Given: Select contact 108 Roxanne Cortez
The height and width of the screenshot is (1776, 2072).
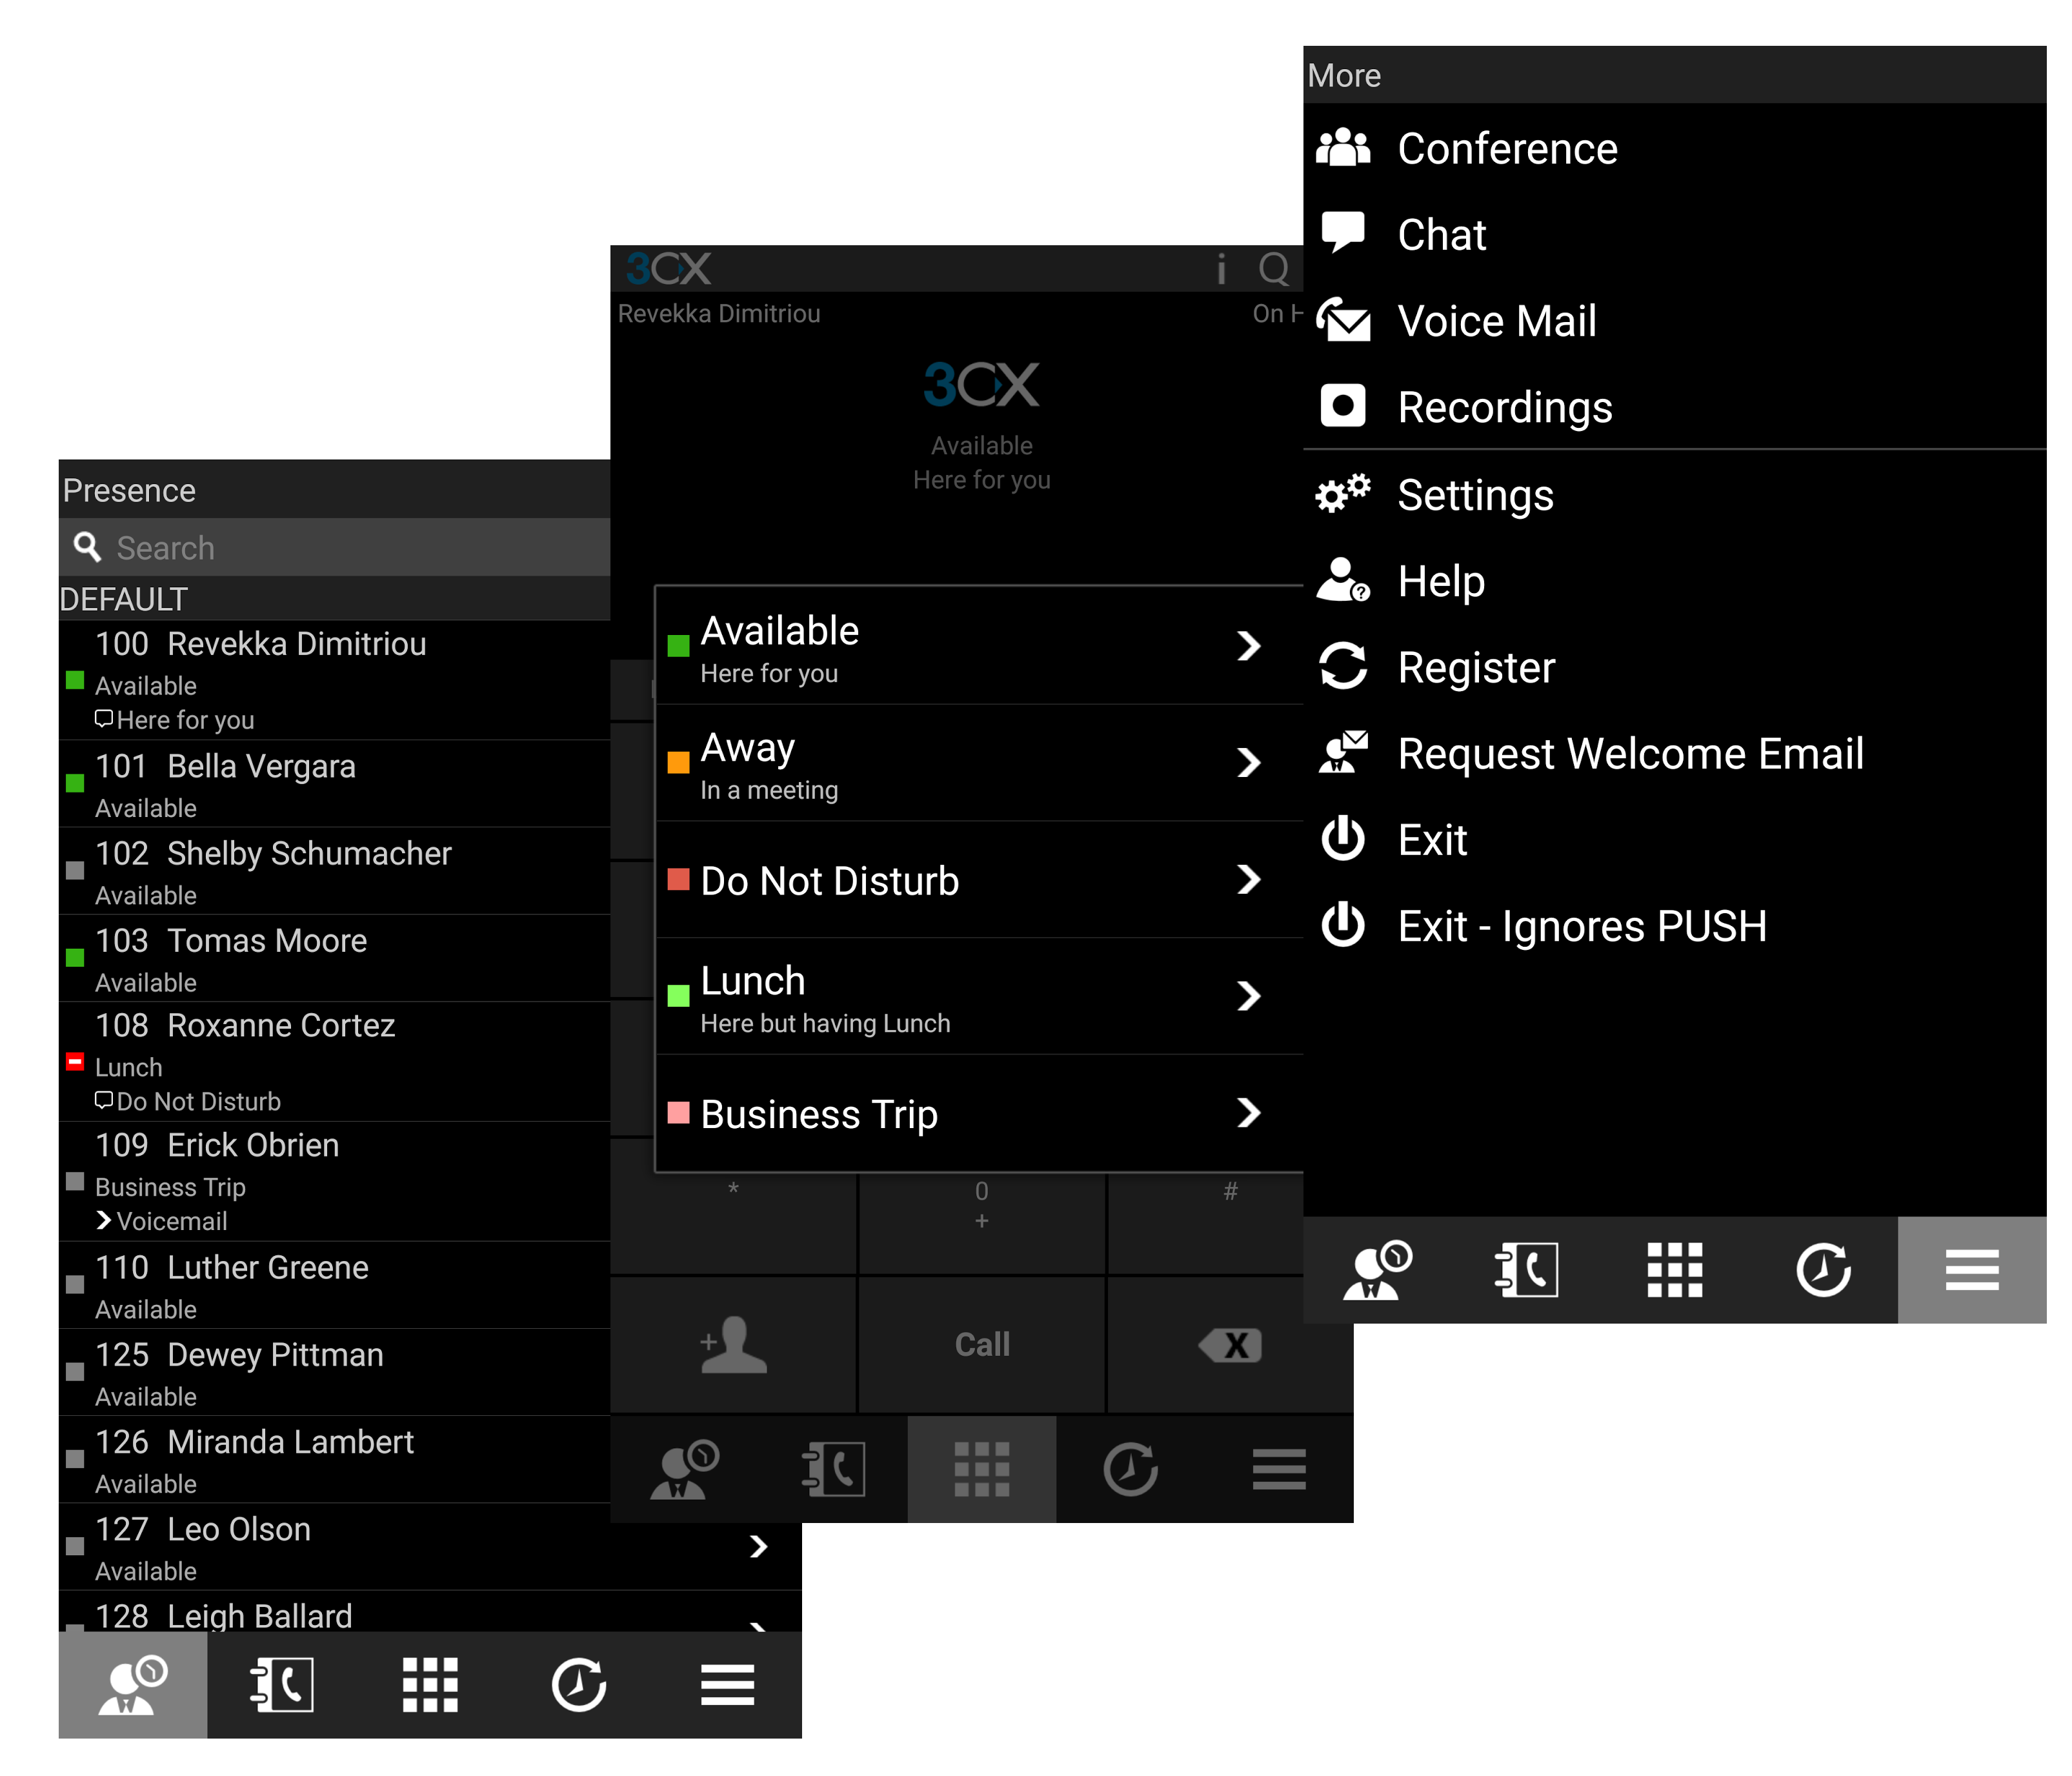Looking at the screenshot, I should click(334, 1062).
